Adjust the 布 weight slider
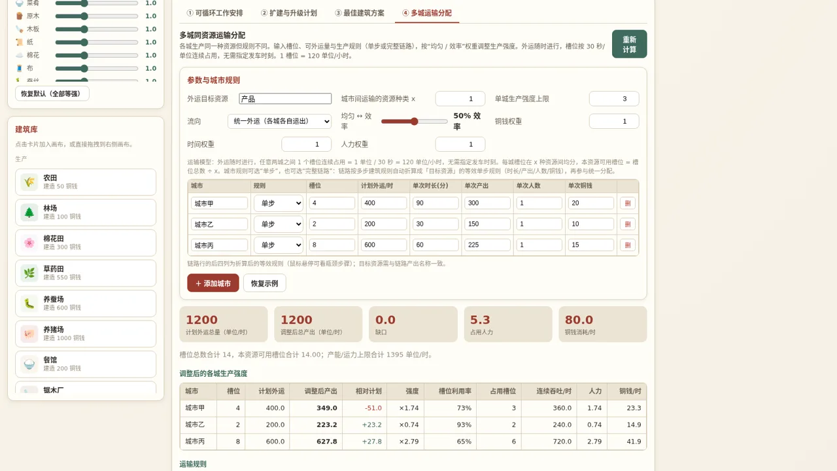 point(97,68)
